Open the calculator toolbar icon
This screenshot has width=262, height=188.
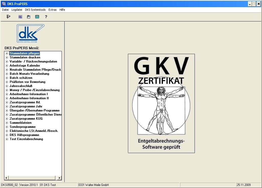[x=37, y=17]
